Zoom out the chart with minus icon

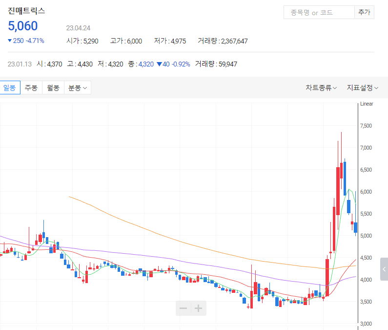(183, 308)
